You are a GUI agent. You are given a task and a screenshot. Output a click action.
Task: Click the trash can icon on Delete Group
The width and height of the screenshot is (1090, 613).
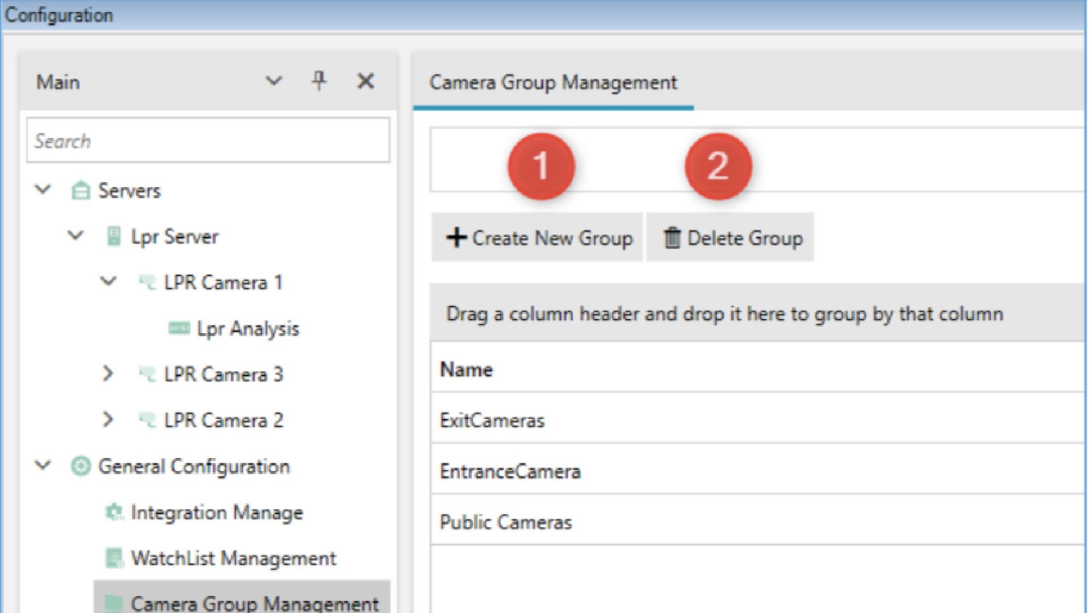coord(672,238)
